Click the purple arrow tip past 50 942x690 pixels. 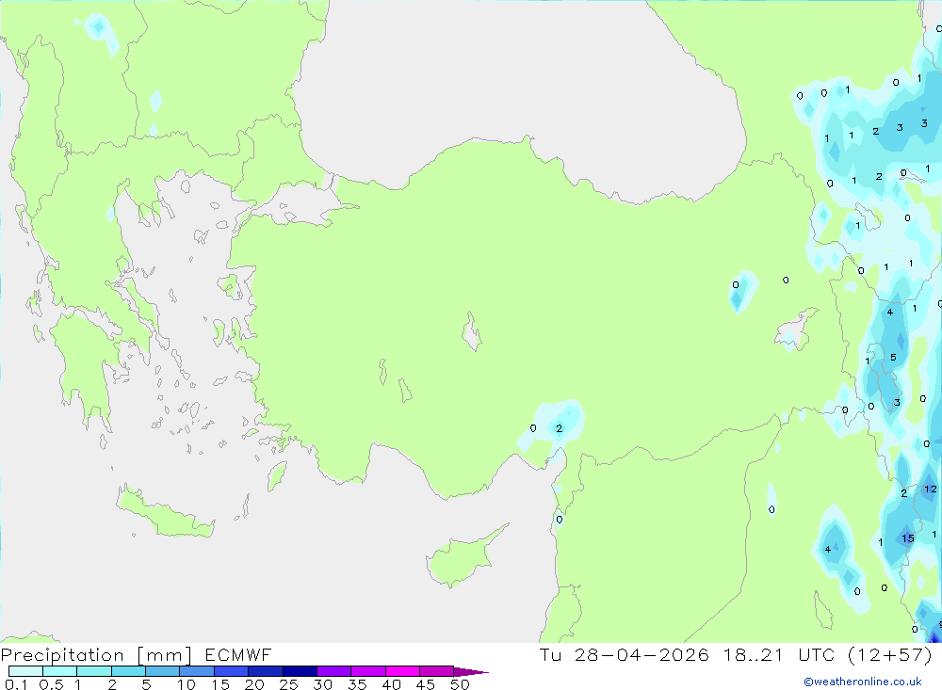tap(470, 672)
